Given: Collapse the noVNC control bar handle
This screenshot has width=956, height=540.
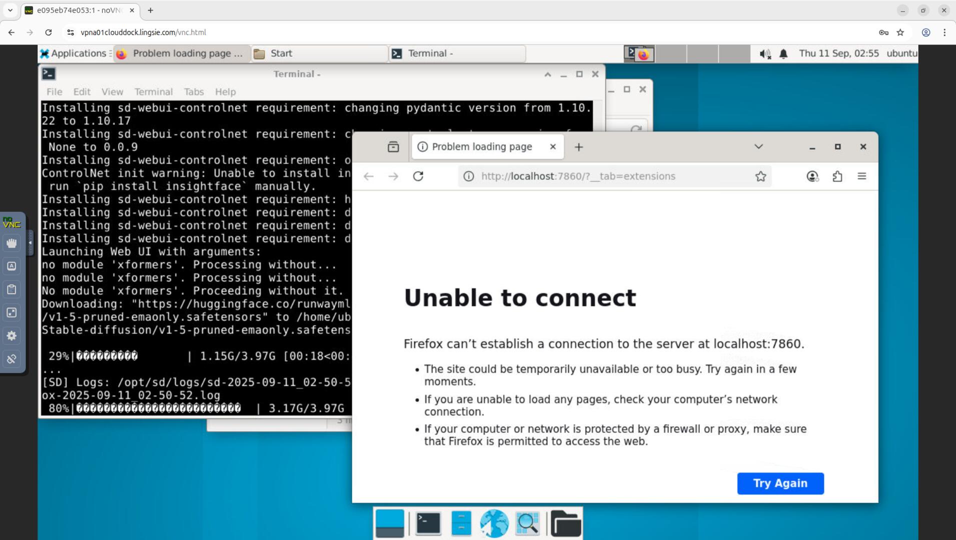Looking at the screenshot, I should pyautogui.click(x=30, y=243).
